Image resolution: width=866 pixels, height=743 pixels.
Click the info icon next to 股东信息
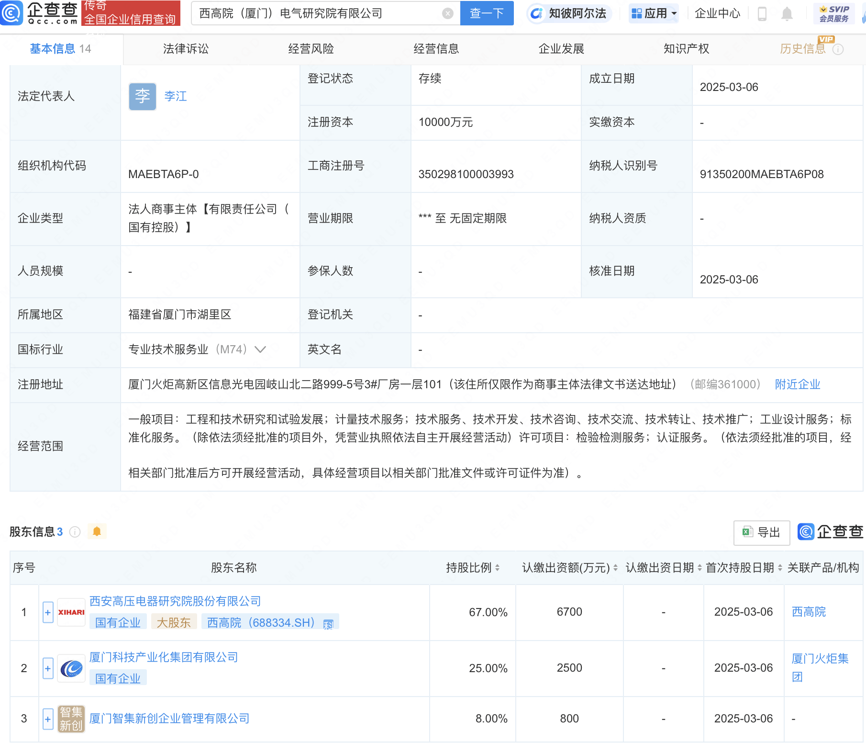click(x=75, y=532)
